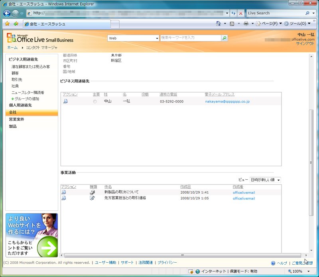Image resolution: width=319 pixels, height=277 pixels.
Task: Click action icon for contact 中山 一弘
Action: pos(65,101)
